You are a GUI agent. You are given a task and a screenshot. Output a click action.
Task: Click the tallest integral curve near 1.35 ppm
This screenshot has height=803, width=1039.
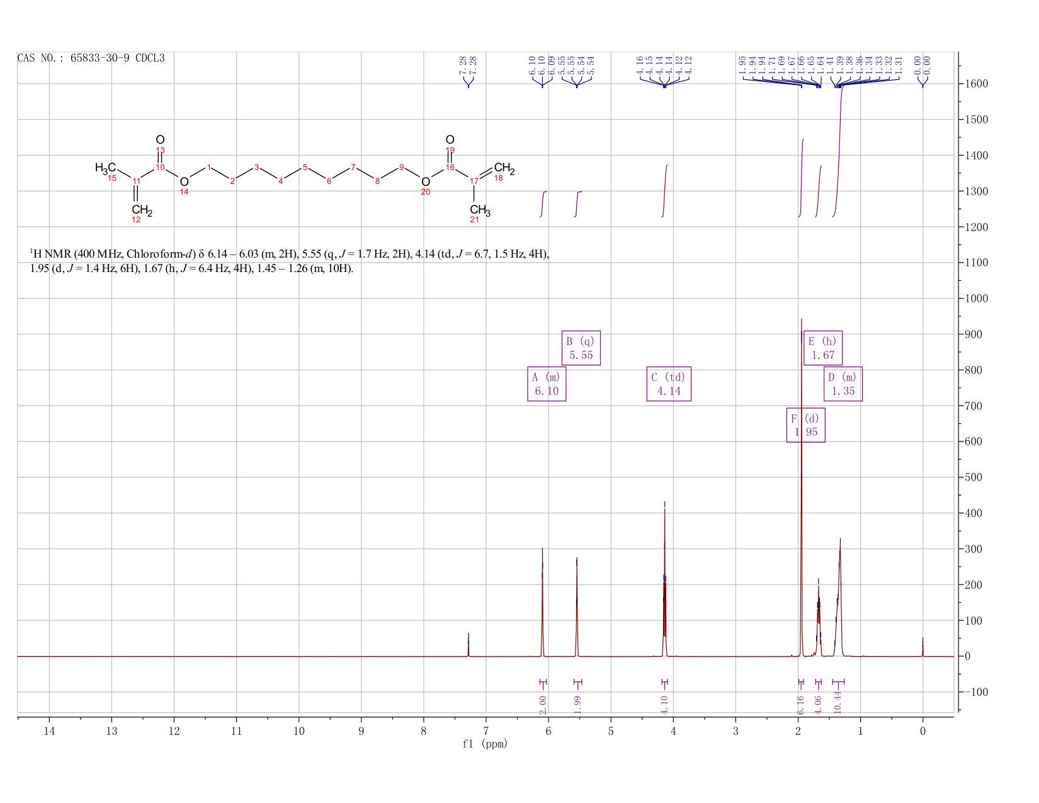coord(838,151)
